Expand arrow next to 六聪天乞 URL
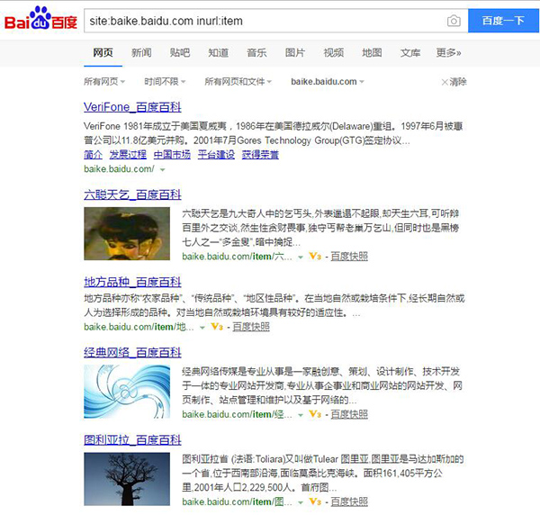The height and width of the screenshot is (515, 540). [x=301, y=257]
